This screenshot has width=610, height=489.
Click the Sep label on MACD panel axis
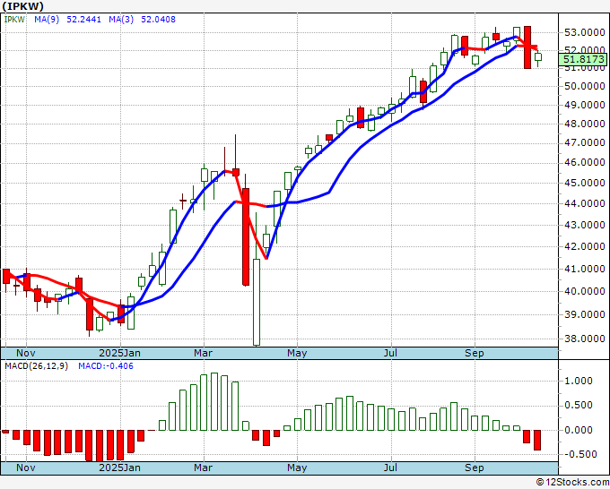tap(475, 468)
